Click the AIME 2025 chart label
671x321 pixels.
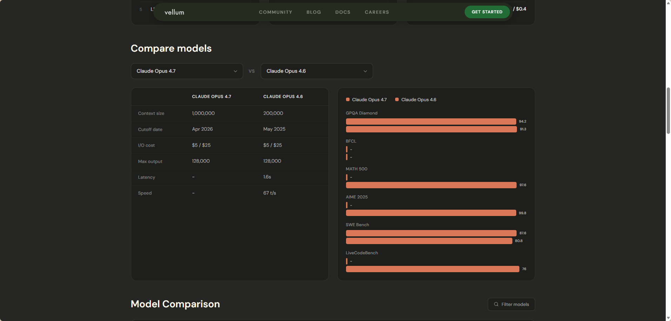(357, 197)
